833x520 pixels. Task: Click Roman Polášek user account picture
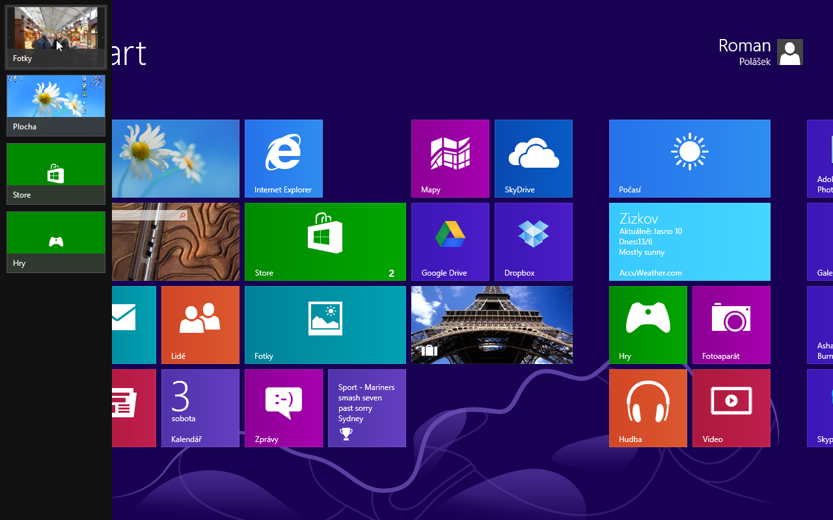[x=790, y=52]
